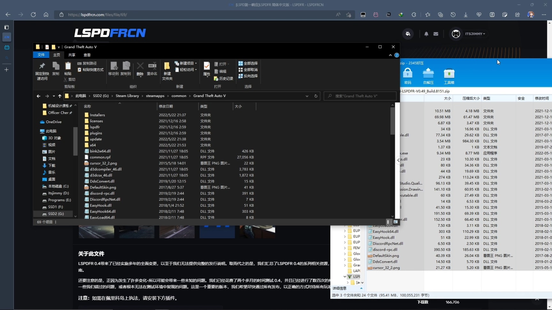Image resolution: width=552 pixels, height=310 pixels.
Task: Click the Explorer help question mark icon
Action: coord(396,55)
